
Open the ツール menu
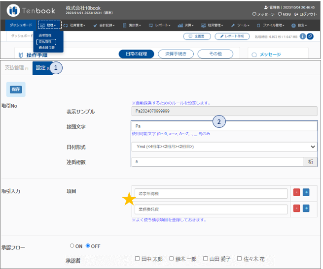tap(240, 25)
